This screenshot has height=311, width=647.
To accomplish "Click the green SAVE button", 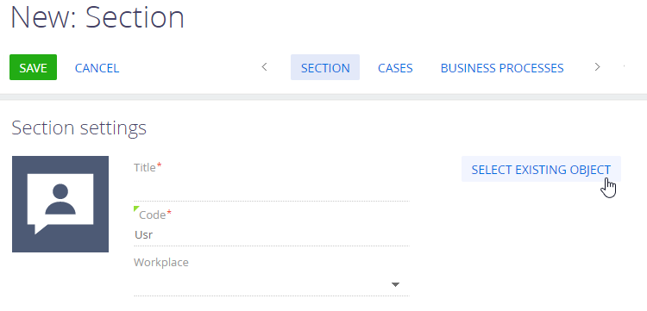I will point(33,67).
